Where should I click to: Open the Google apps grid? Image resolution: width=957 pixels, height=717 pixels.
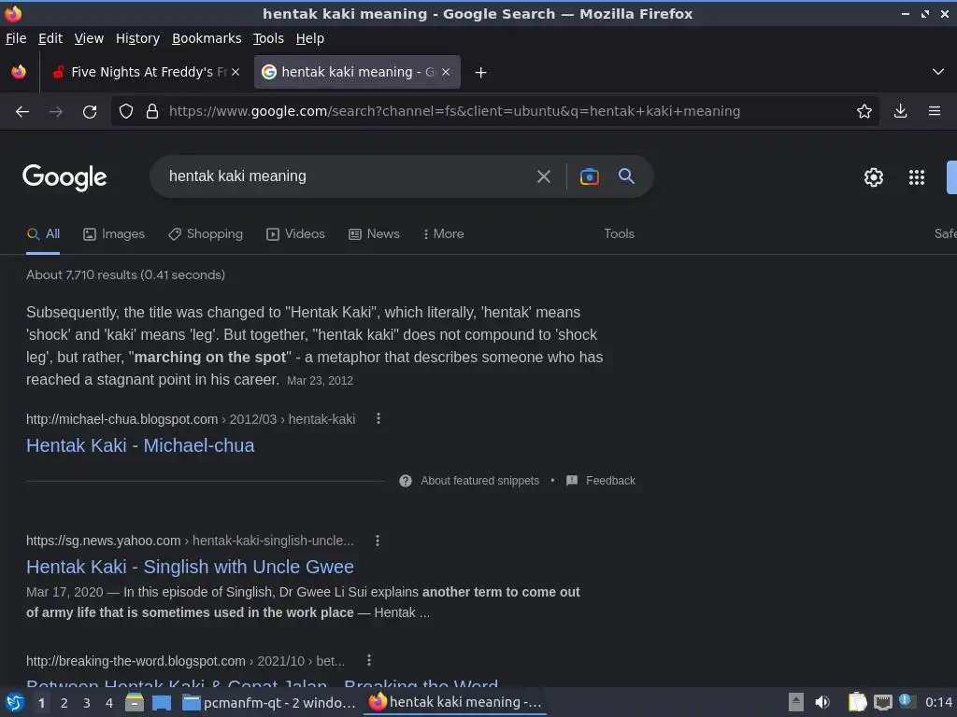(916, 176)
